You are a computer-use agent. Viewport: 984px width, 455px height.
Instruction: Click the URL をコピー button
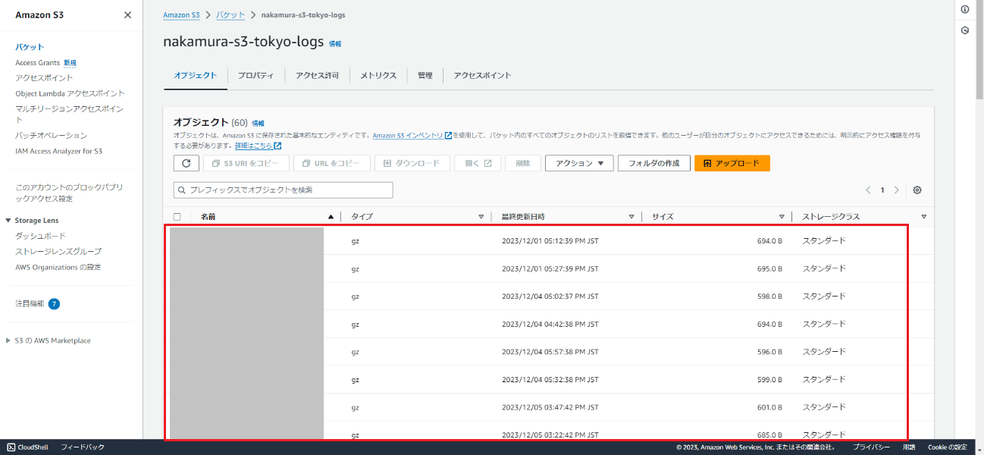pyautogui.click(x=332, y=163)
